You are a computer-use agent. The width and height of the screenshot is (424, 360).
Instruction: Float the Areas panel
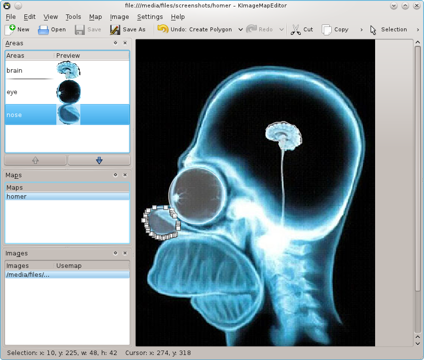click(115, 43)
